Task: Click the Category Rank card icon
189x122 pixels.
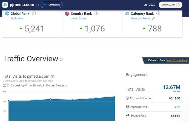Action: pyautogui.click(x=127, y=14)
